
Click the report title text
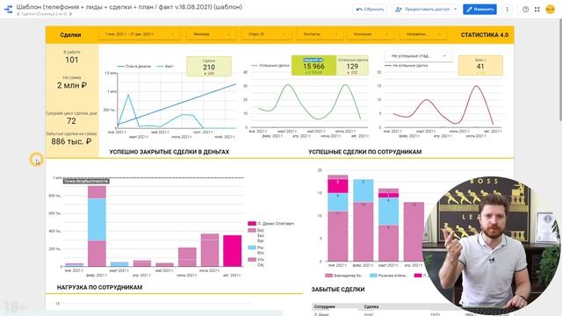pos(129,7)
